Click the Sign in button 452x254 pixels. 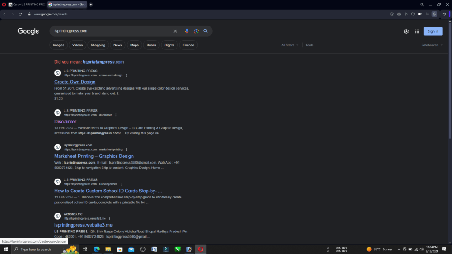click(x=433, y=31)
